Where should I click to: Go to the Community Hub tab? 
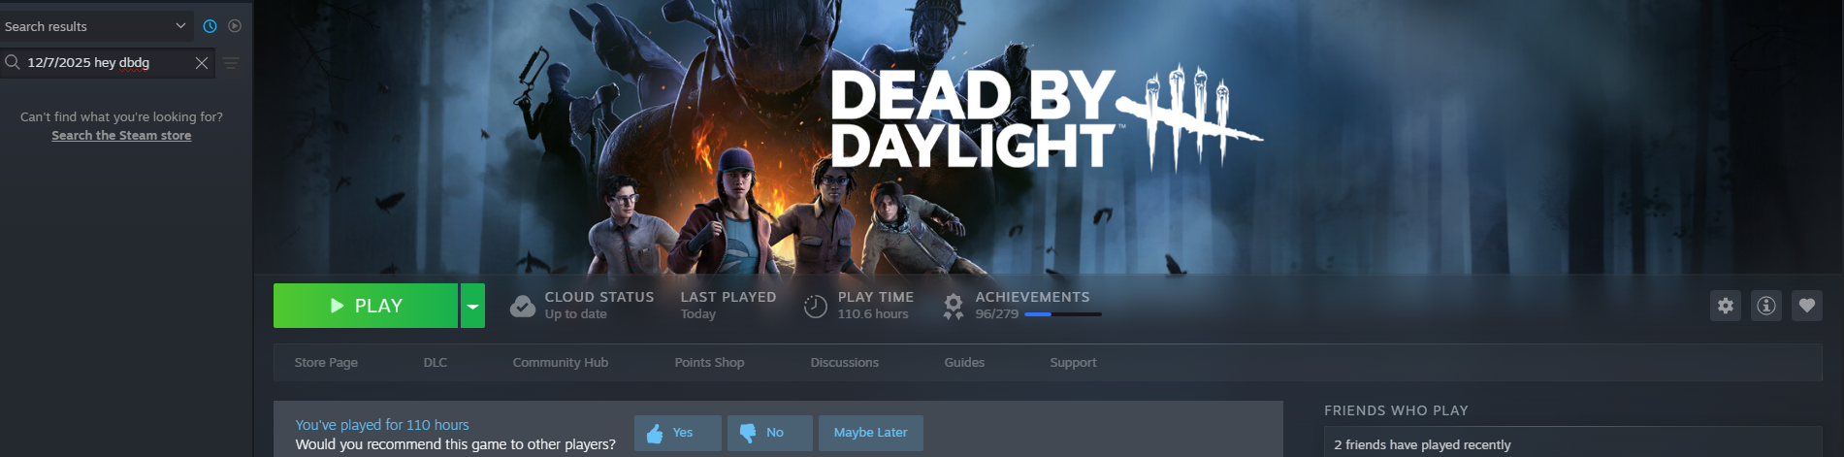tap(561, 363)
